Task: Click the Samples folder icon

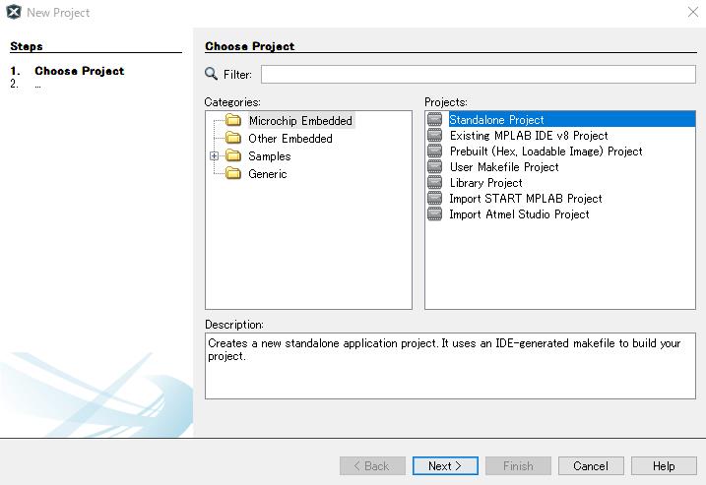Action: (x=233, y=155)
